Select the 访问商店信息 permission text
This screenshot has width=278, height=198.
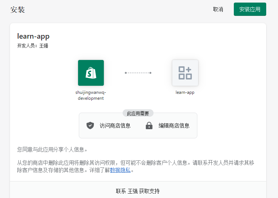coord(115,125)
